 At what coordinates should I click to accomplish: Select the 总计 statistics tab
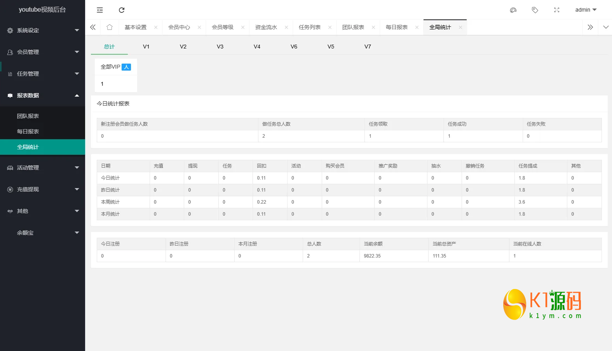pos(109,47)
